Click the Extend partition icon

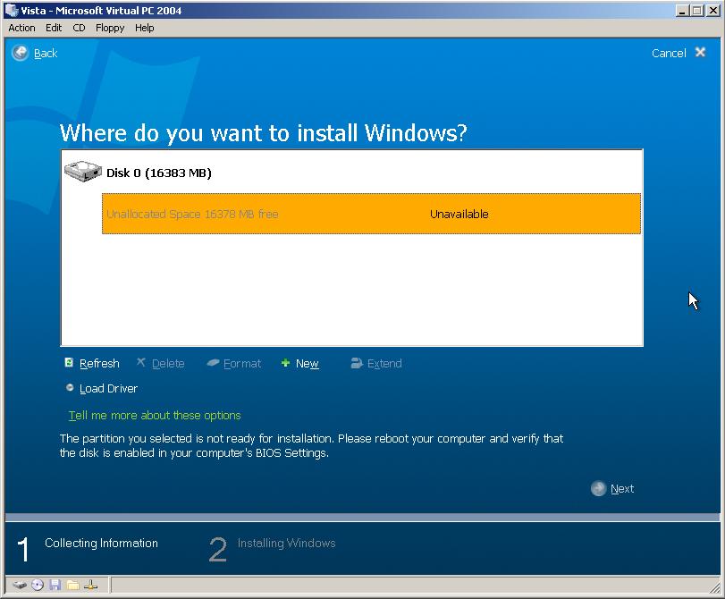click(x=357, y=363)
